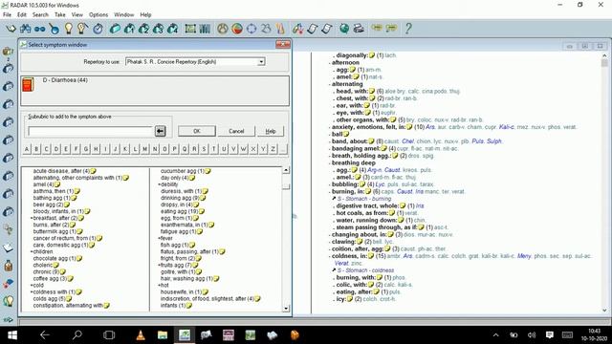Click the red book icon beside Diarrhoea

point(28,85)
